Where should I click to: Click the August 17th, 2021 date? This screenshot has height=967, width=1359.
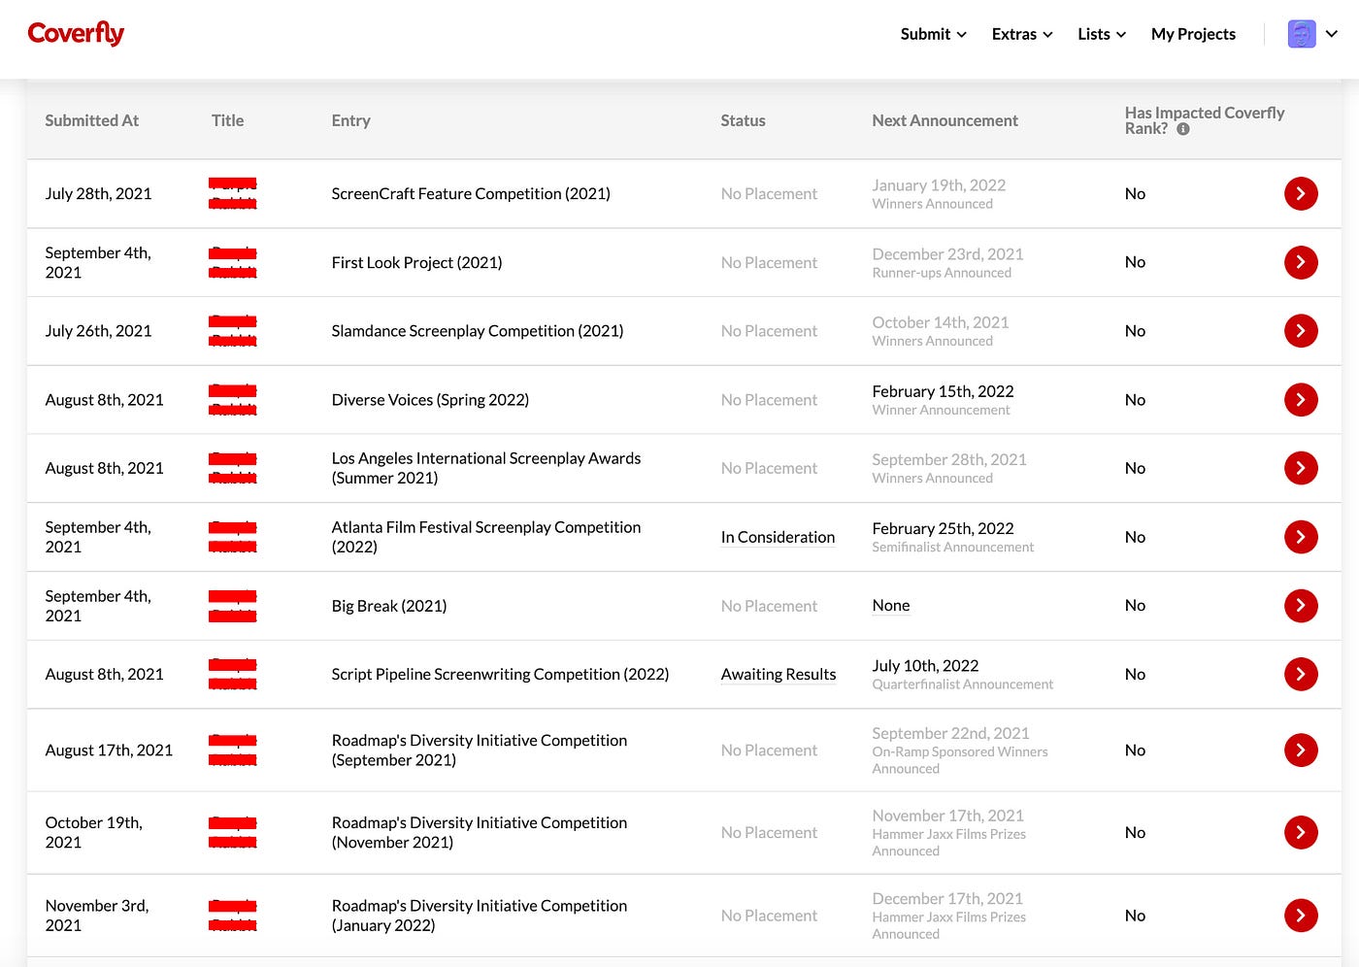click(109, 750)
